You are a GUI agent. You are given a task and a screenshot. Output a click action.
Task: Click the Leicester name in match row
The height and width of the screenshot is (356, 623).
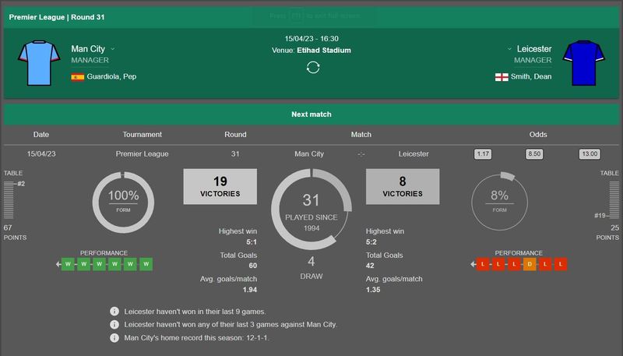coord(414,153)
